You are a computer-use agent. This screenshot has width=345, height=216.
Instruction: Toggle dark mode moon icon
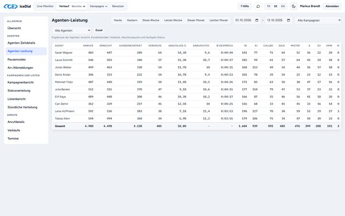click(294, 6)
